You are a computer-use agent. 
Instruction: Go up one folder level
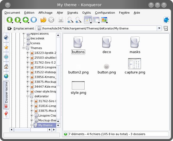[x=25, y=20]
